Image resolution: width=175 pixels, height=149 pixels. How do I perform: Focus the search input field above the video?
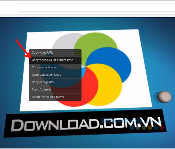point(96,7)
